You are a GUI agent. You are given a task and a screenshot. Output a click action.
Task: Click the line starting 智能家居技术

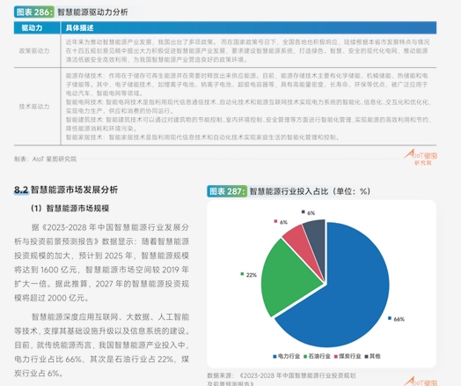tap(203, 137)
